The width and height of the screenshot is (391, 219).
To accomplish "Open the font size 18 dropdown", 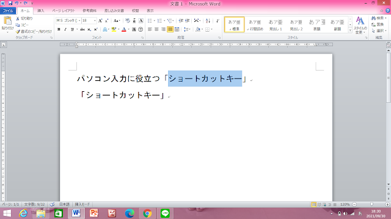I will tap(95, 21).
